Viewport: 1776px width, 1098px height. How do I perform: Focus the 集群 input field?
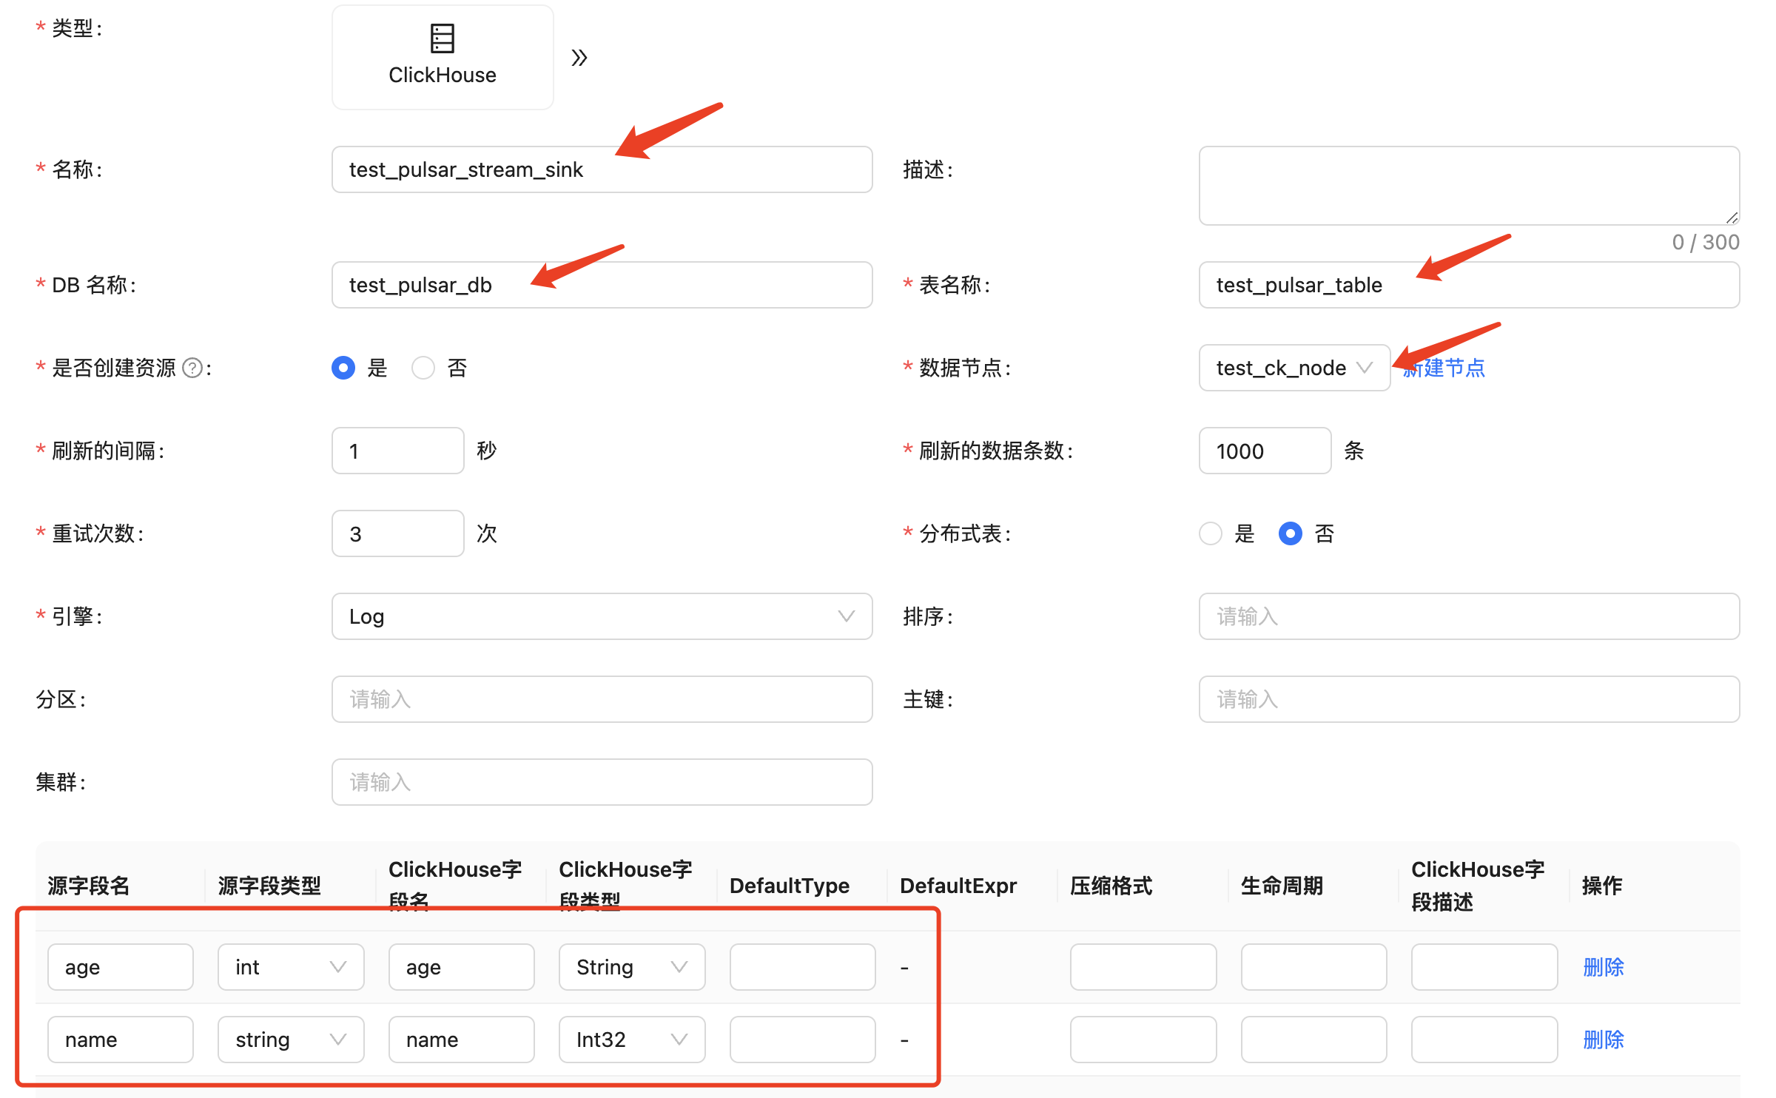point(602,782)
